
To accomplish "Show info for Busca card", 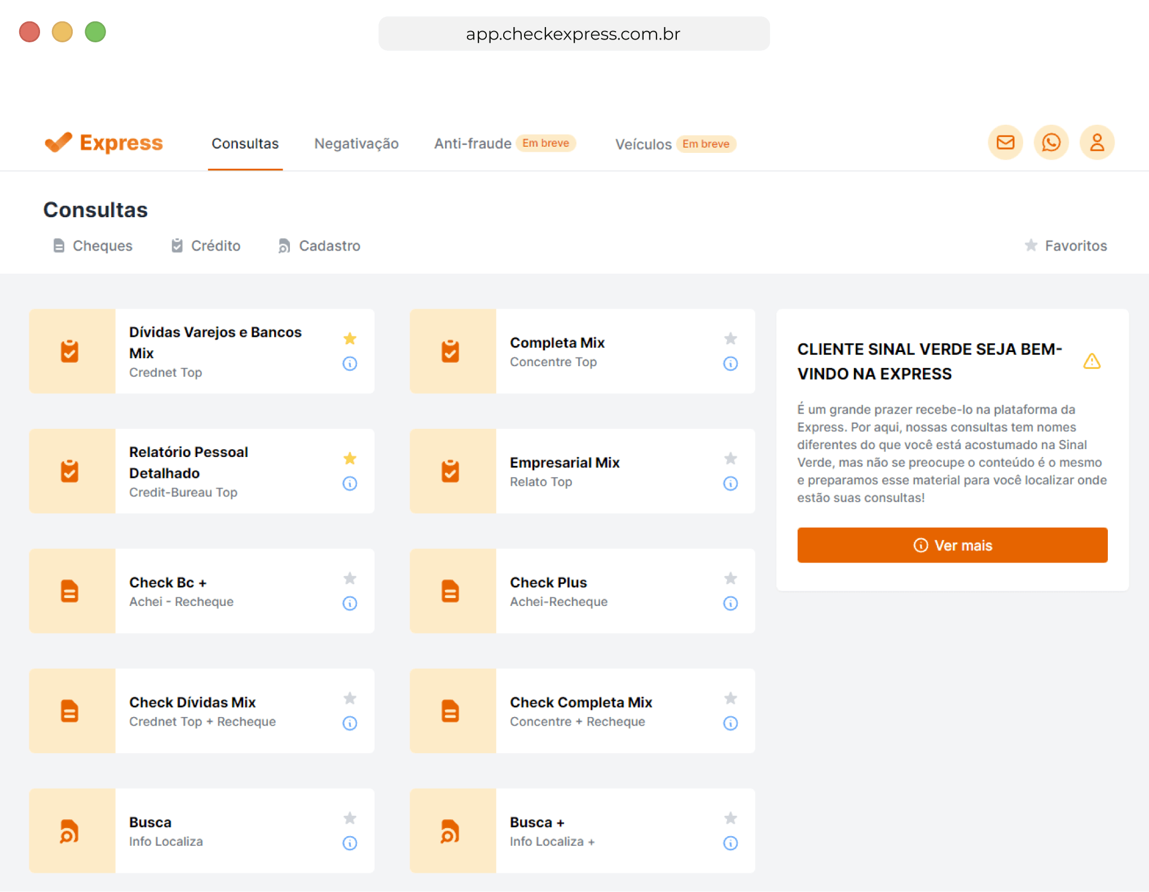I will tap(350, 843).
